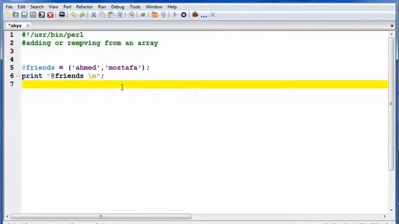Image resolution: width=399 pixels, height=224 pixels.
Task: Click the Save All toolbar icon
Action: tap(42, 15)
